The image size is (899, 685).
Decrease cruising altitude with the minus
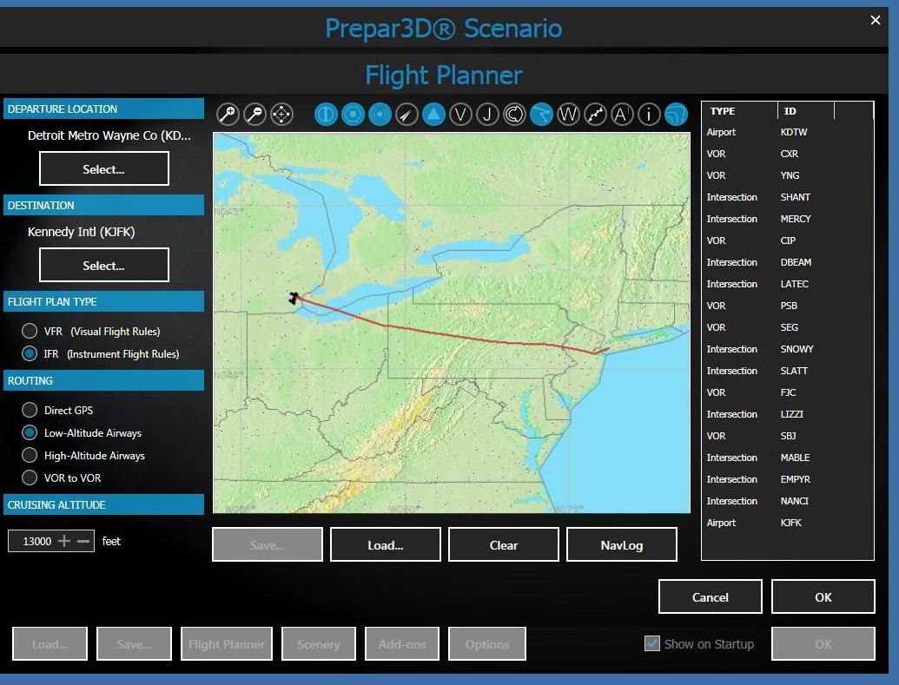tap(83, 541)
